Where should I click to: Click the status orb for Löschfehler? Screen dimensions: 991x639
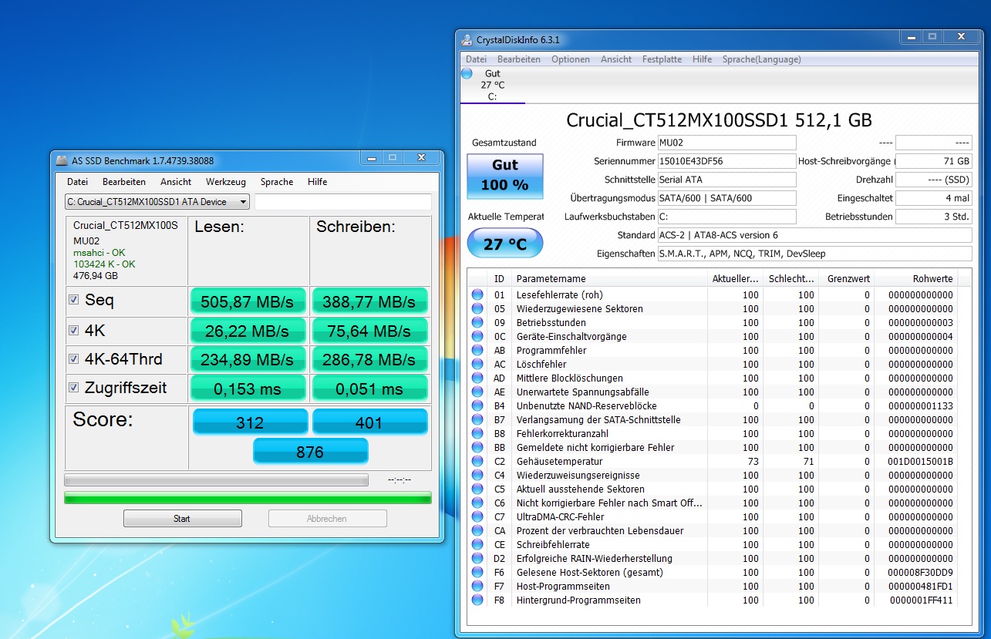[x=477, y=364]
